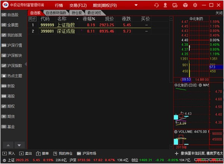
Task: Select 自选股 in the sidebar
Action: point(10,15)
